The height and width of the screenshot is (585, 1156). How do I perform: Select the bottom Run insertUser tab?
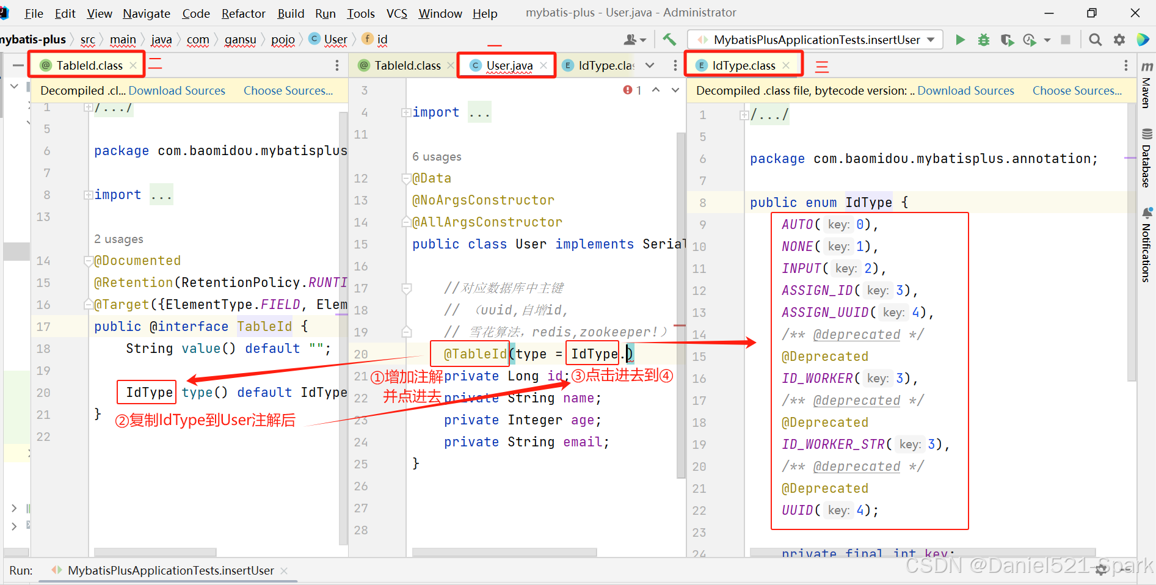point(170,570)
